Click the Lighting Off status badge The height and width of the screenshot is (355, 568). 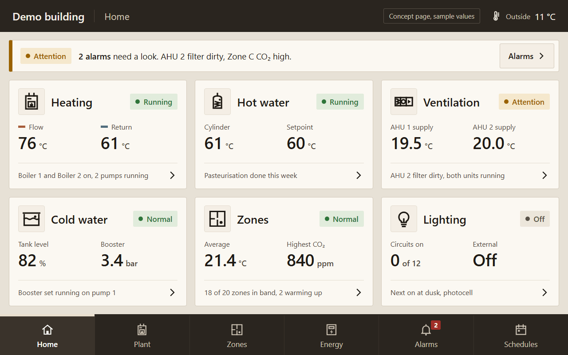535,219
